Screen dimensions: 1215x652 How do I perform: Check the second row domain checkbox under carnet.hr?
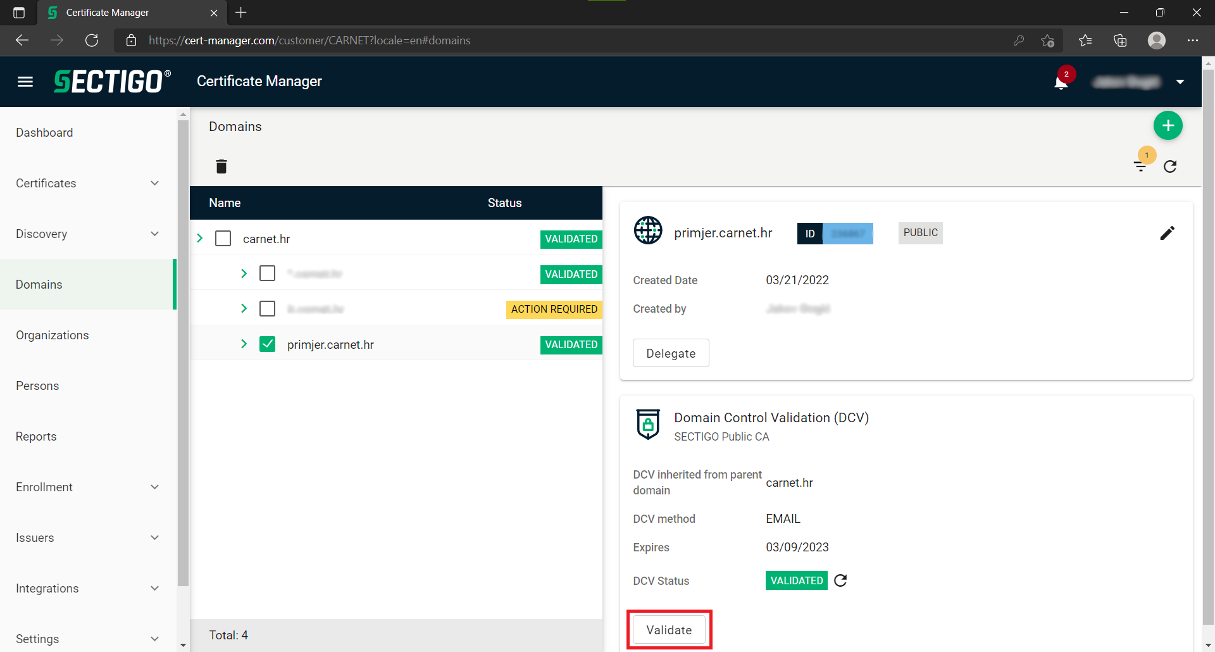[267, 273]
